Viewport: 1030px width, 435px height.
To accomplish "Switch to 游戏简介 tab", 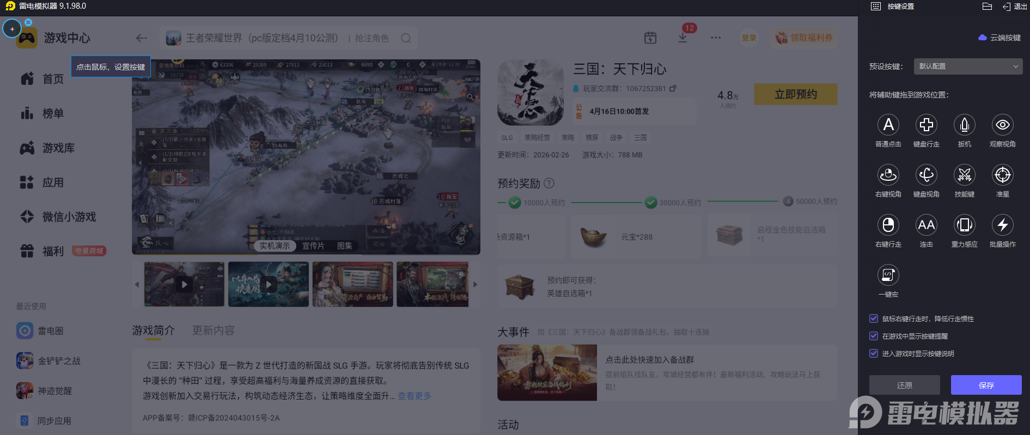I will click(154, 330).
